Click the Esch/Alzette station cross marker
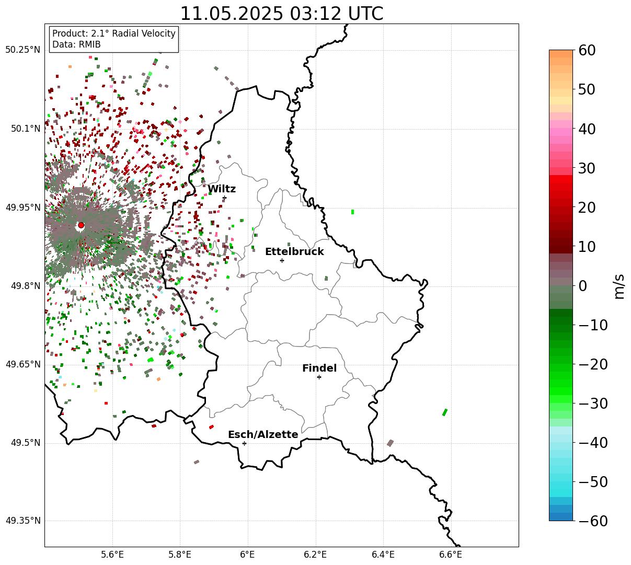The width and height of the screenshot is (631, 565). point(244,443)
